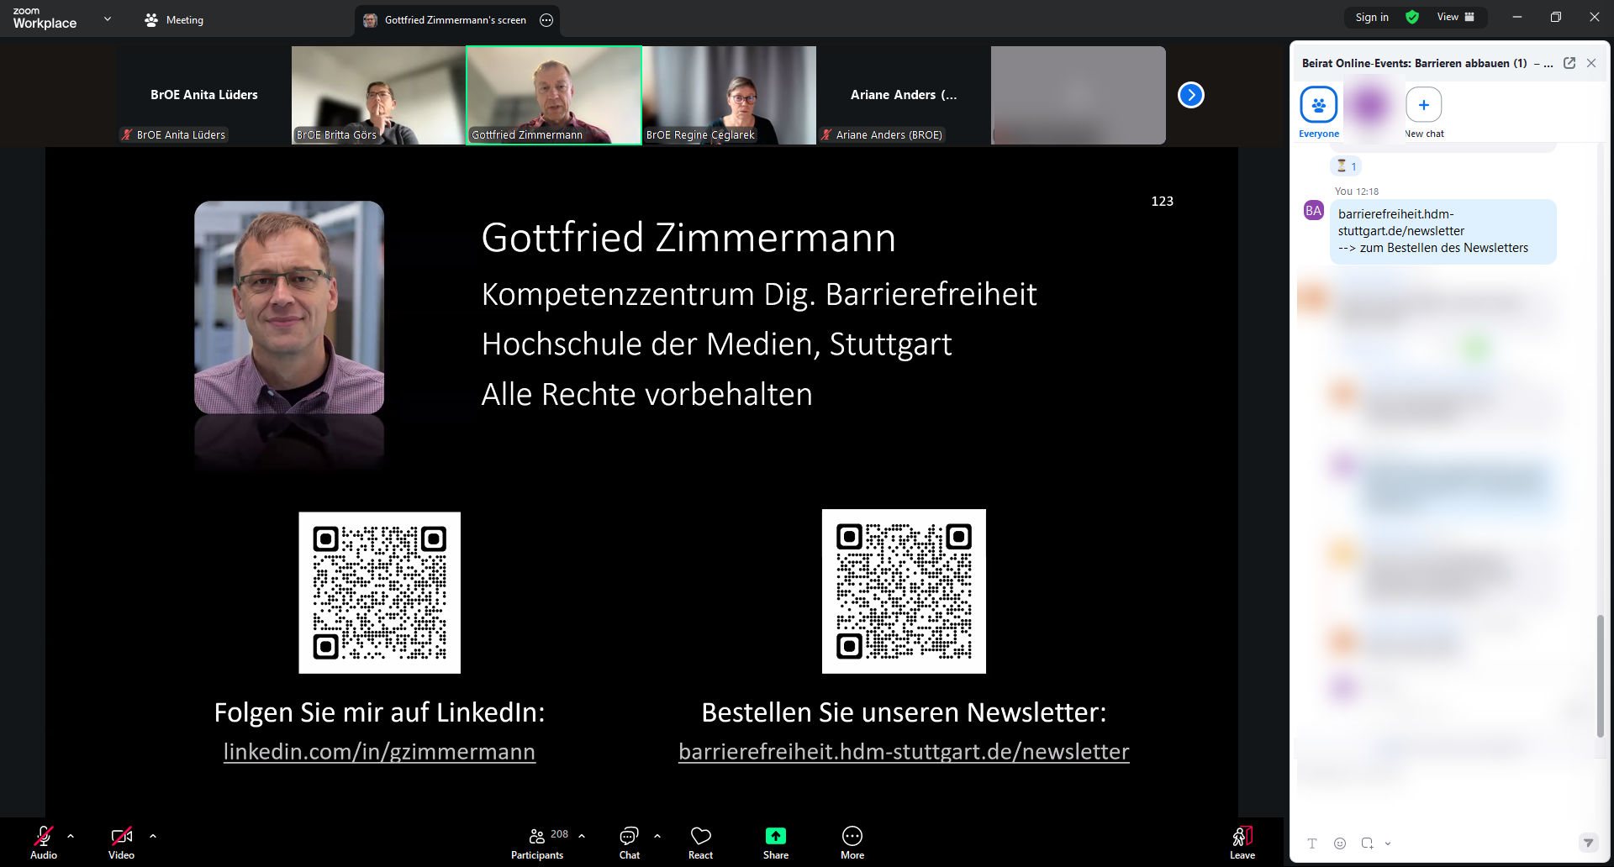Expand video settings arrow next to Video
Viewport: 1614px width, 867px height.
point(153,836)
